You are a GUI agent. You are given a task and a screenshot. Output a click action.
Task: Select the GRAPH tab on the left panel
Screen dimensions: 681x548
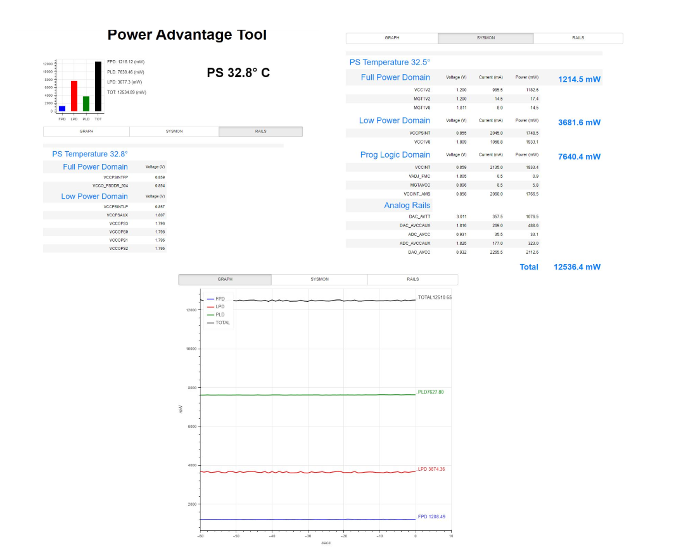86,131
